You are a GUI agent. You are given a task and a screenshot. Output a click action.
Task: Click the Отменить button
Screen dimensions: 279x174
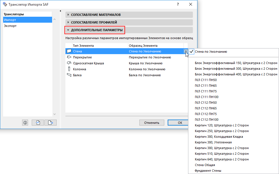152,122
